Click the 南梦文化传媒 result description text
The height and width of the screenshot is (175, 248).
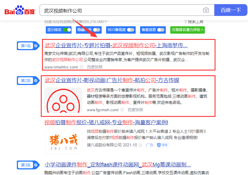pyautogui.click(x=127, y=57)
